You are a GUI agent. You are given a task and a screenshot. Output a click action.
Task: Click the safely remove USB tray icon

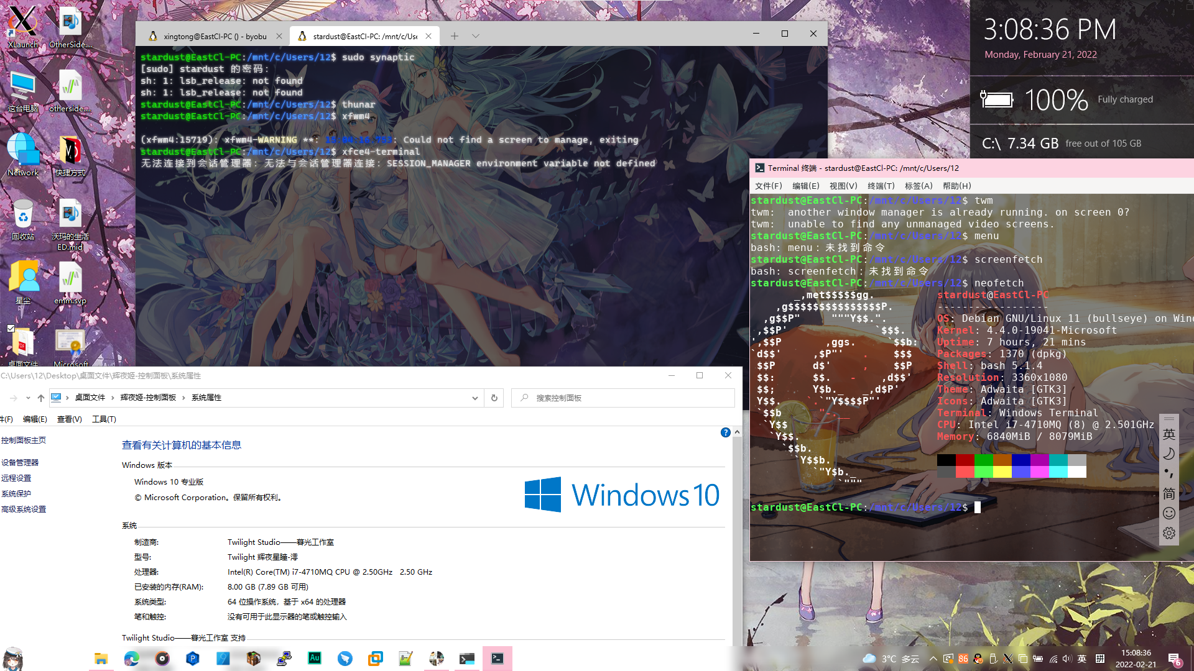point(993,659)
